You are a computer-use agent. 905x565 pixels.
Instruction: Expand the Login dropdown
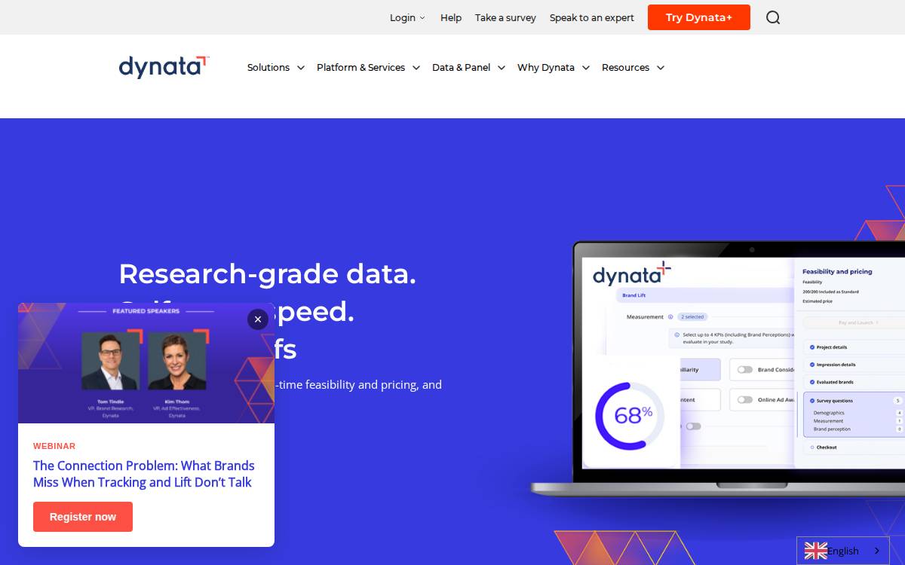tap(407, 17)
